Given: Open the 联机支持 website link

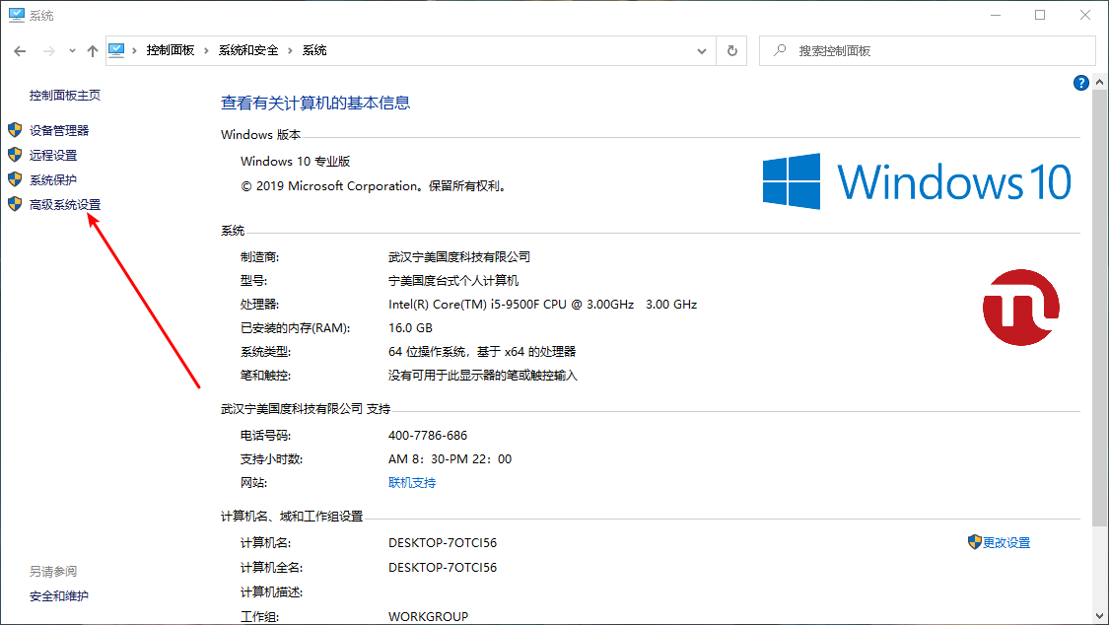Looking at the screenshot, I should pos(412,483).
